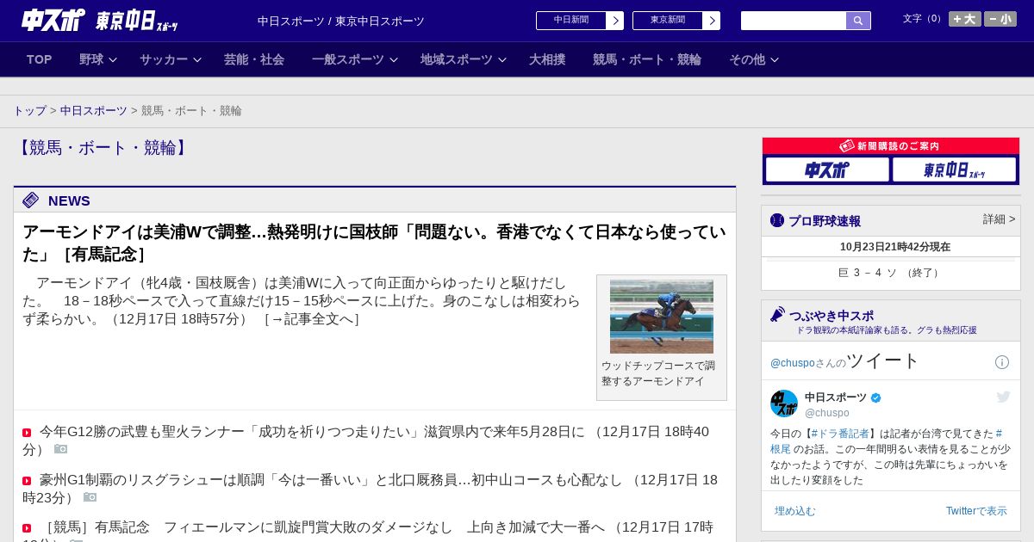1034x542 pixels.
Task: Expand the サッカー menu chevron
Action: tap(197, 59)
